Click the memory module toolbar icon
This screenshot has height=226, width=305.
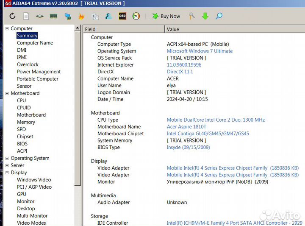click(x=53, y=16)
